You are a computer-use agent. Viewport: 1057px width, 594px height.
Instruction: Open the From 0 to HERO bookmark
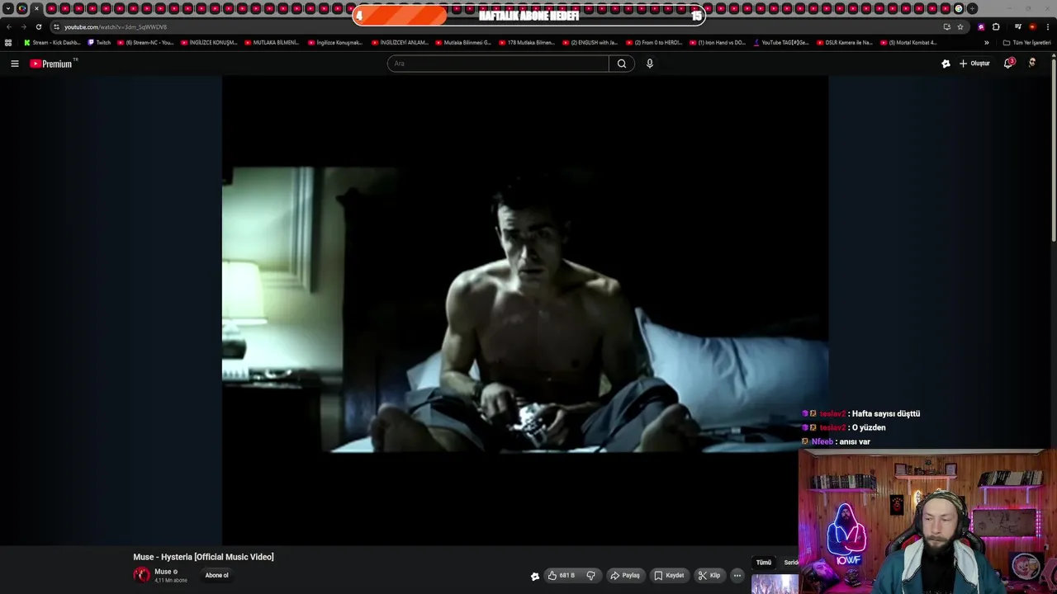coord(654,42)
